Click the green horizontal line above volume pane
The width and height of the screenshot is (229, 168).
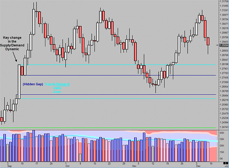tap(108, 128)
